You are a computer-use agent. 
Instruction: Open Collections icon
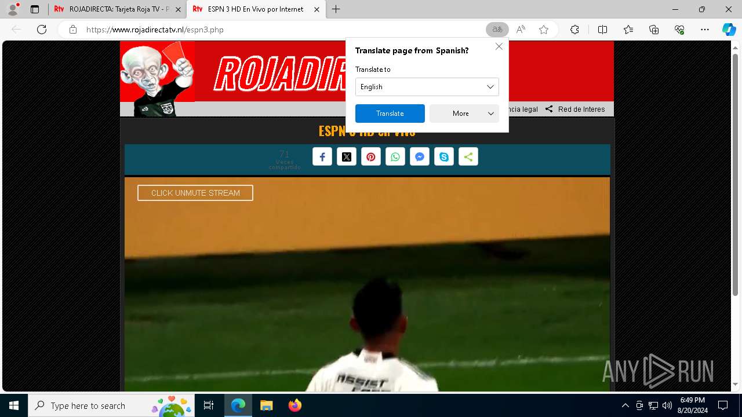[x=654, y=30]
